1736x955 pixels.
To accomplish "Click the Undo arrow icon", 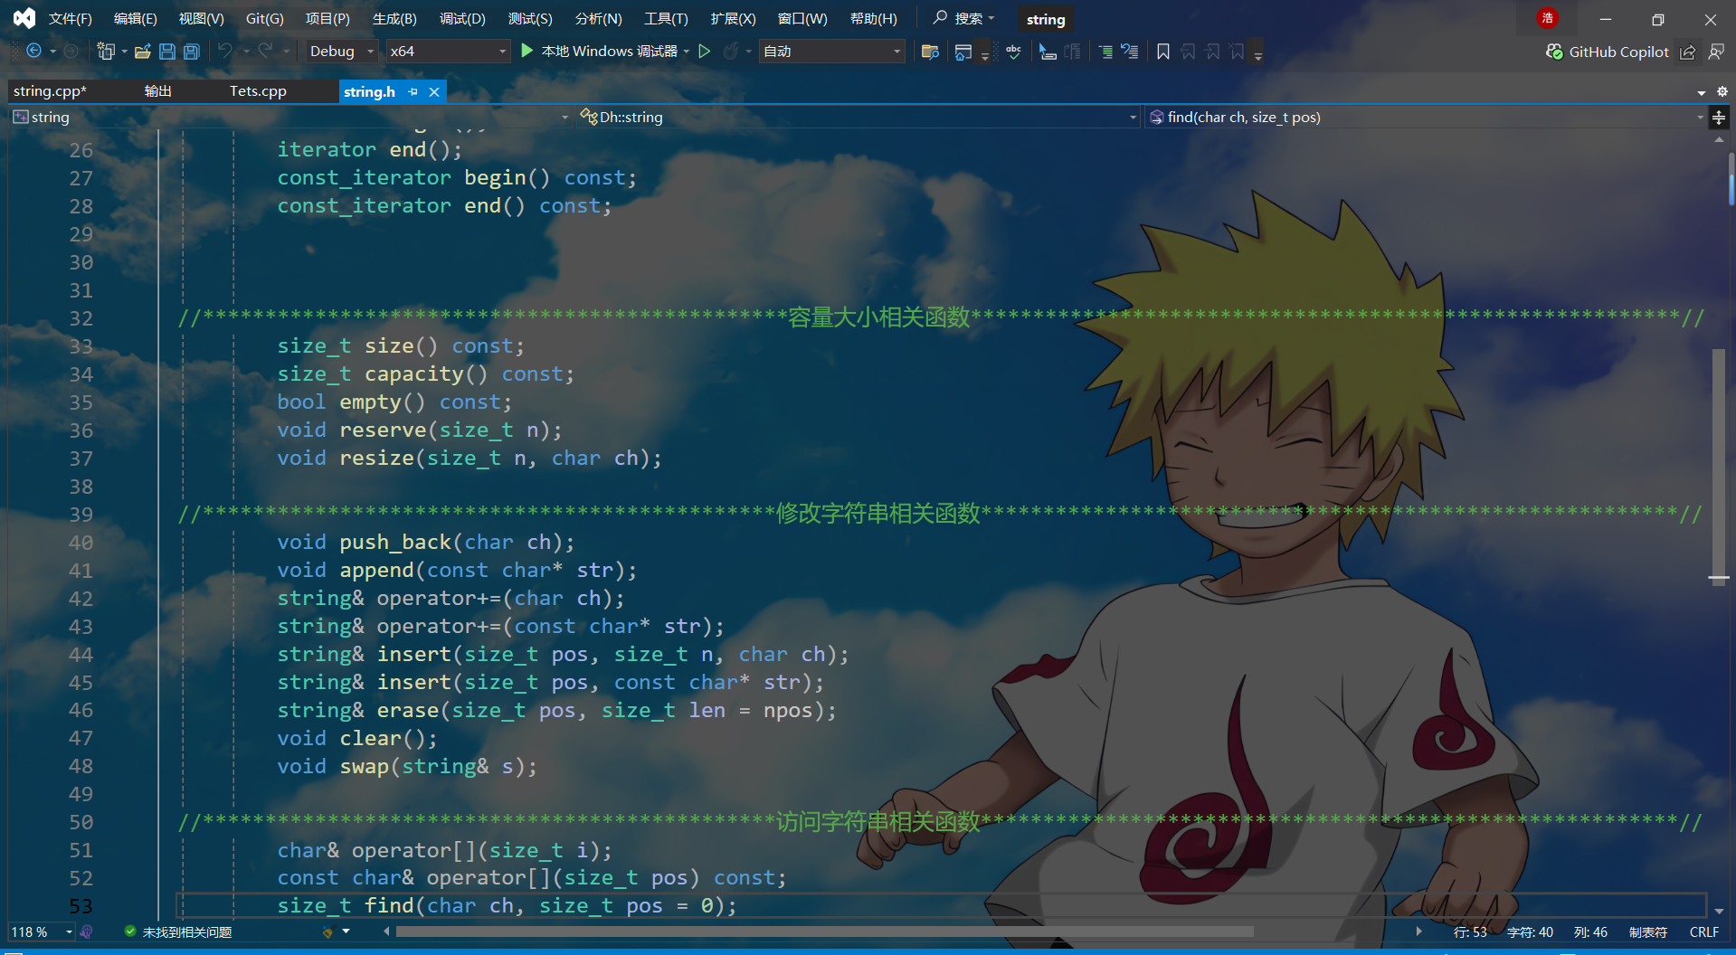I will pos(225,52).
